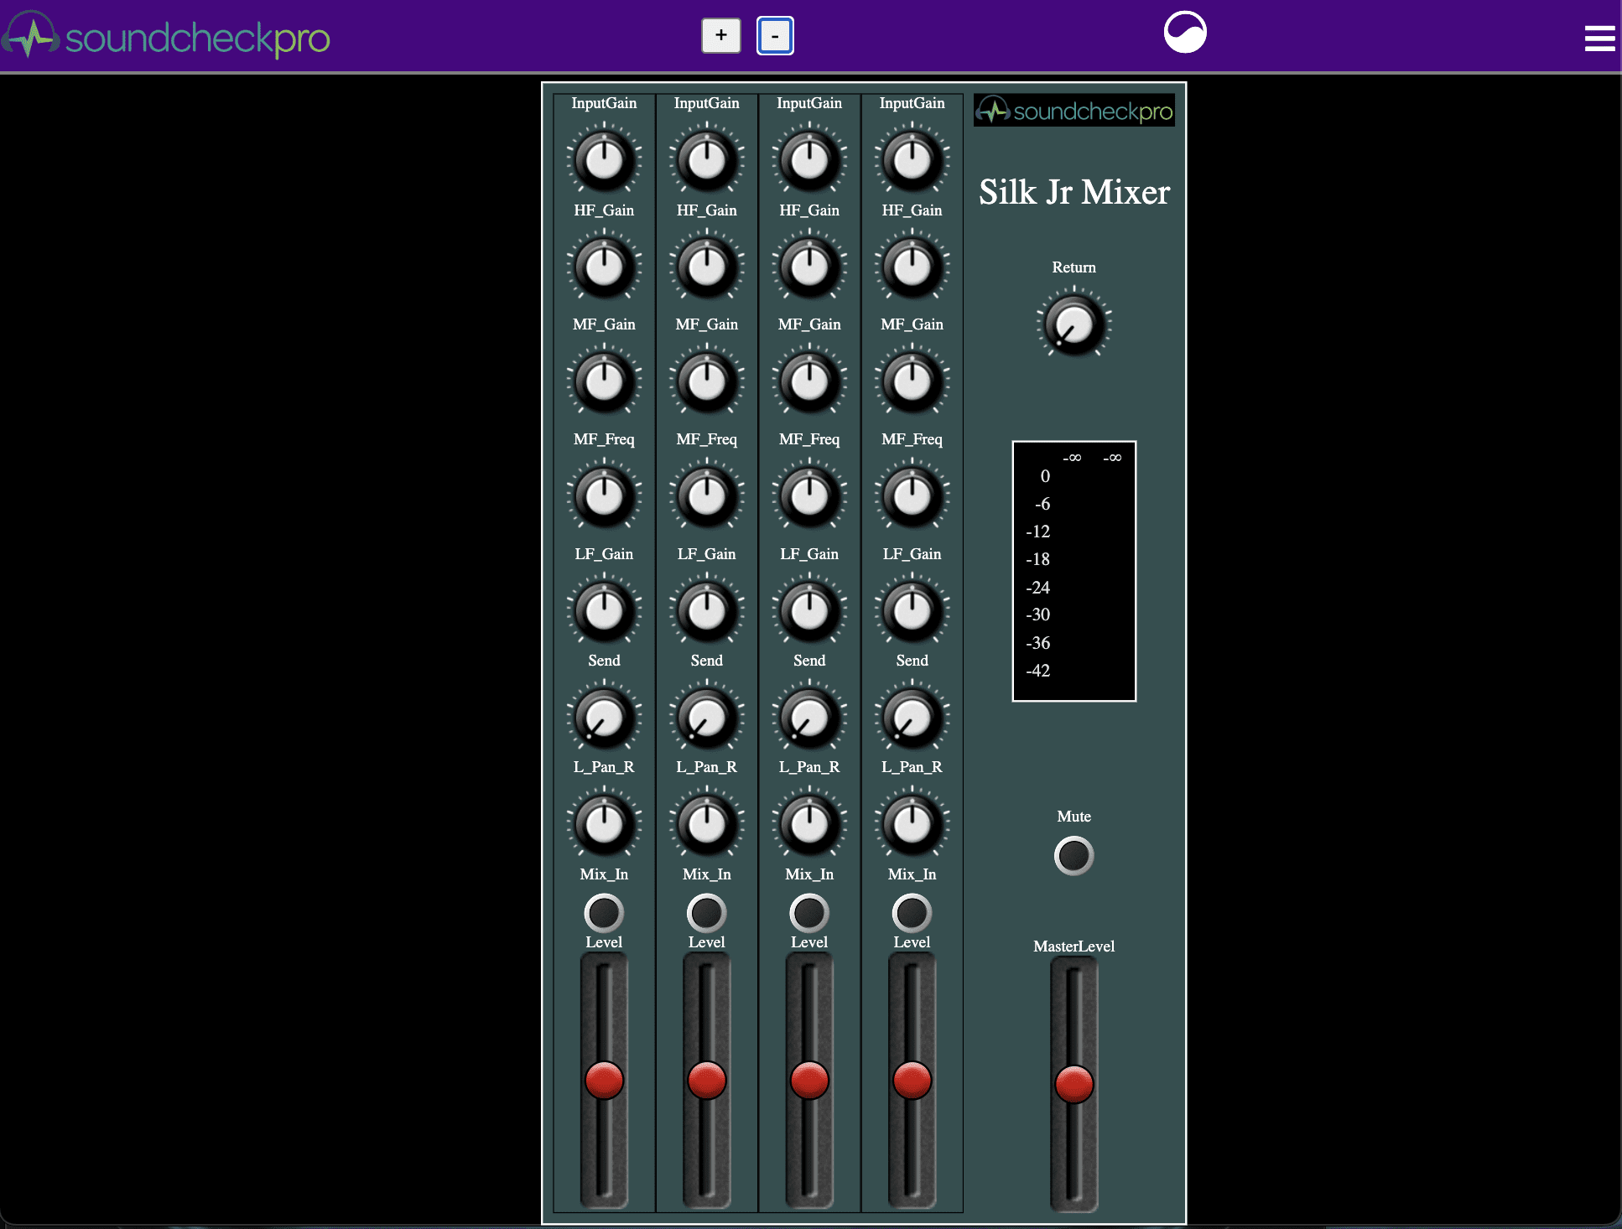Click the minus zoom-out button
The image size is (1622, 1229).
[x=775, y=36]
